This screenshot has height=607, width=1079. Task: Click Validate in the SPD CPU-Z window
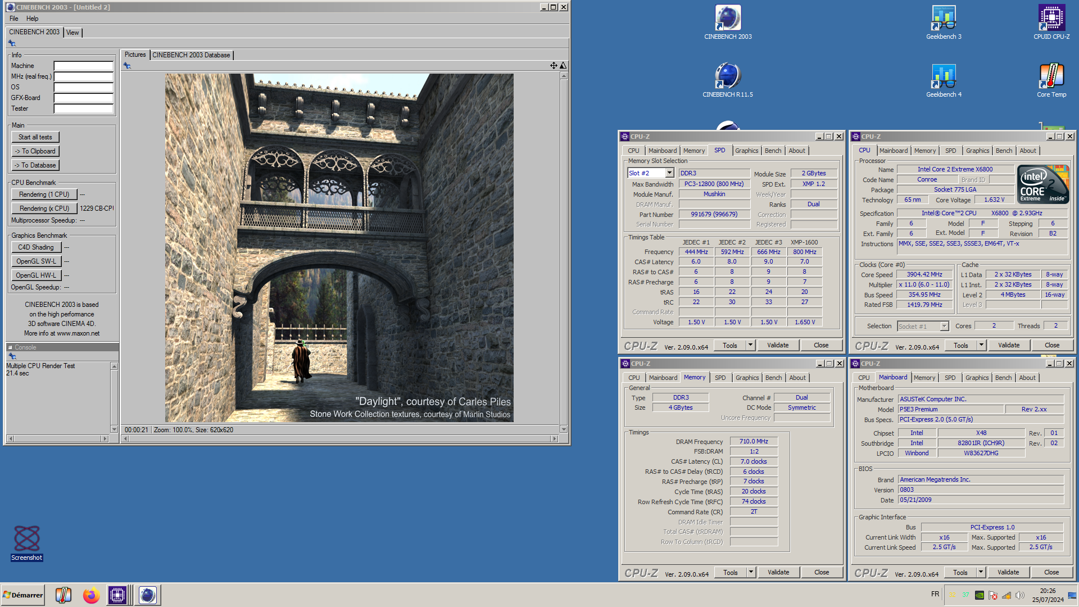pos(778,345)
